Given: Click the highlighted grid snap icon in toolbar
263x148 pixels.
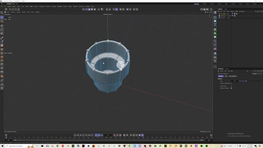Looking at the screenshot, I should (117, 9).
